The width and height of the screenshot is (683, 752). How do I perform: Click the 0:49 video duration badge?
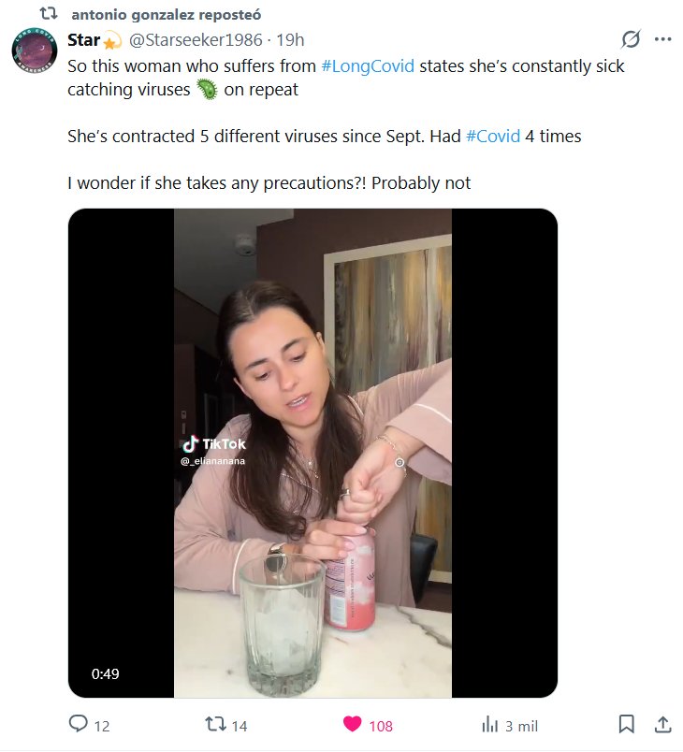point(105,673)
